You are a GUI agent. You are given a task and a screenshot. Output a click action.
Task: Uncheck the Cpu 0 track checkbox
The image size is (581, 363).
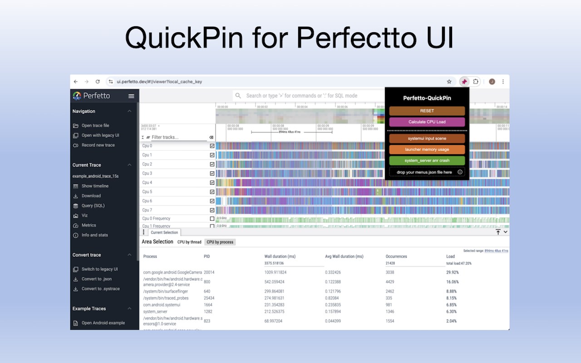pyautogui.click(x=212, y=146)
